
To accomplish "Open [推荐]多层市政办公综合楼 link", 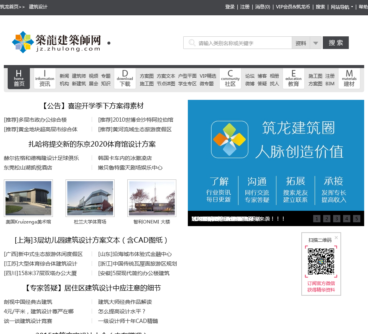I will (x=35, y=120).
